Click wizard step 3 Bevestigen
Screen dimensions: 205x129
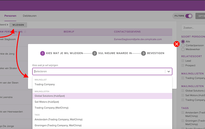click(x=153, y=53)
